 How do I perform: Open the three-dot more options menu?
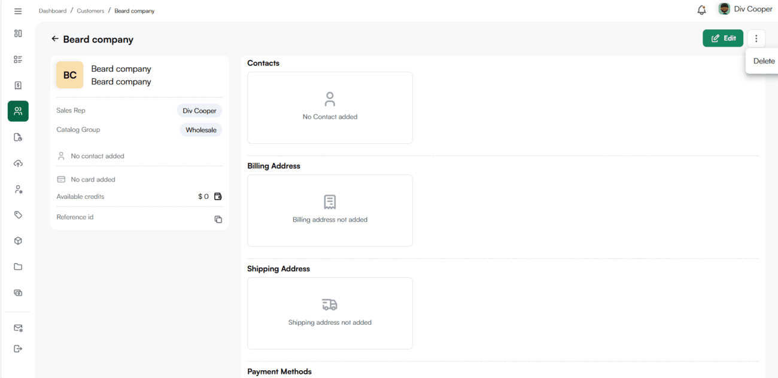[756, 38]
